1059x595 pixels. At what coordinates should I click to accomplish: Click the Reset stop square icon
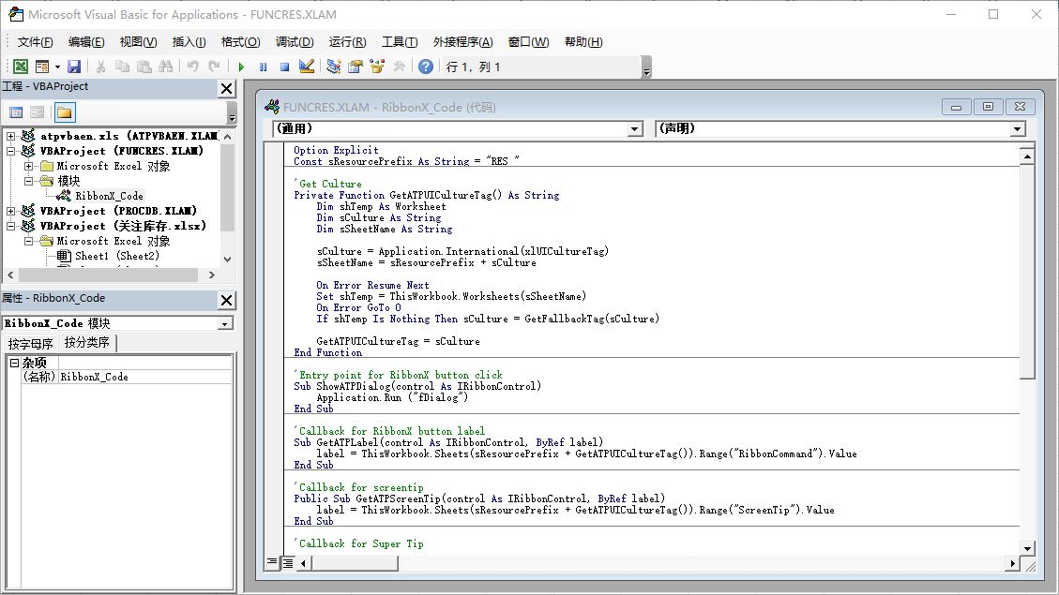(x=284, y=67)
